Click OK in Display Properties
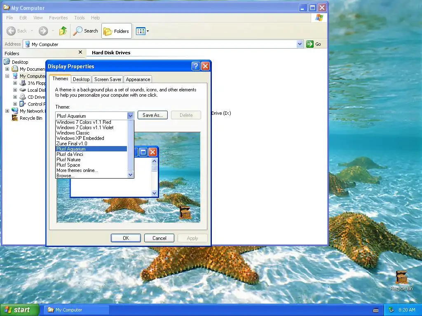Image resolution: width=422 pixels, height=316 pixels. pos(126,238)
